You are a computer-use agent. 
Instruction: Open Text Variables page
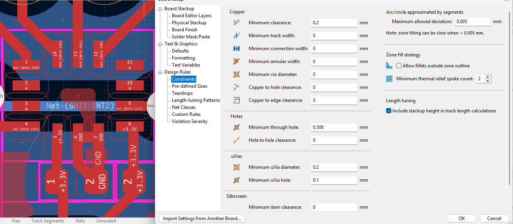(x=186, y=65)
